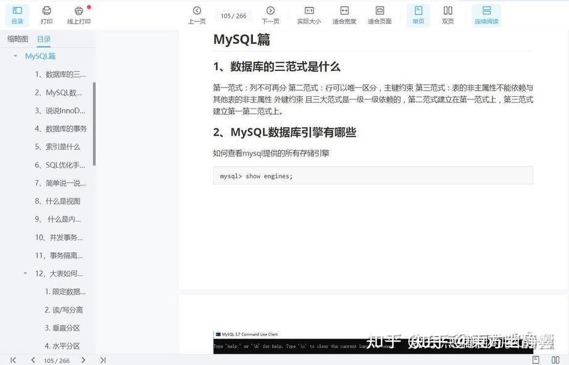
Task: Click heading 1、数据库的三范式是什么
Action: pos(276,67)
